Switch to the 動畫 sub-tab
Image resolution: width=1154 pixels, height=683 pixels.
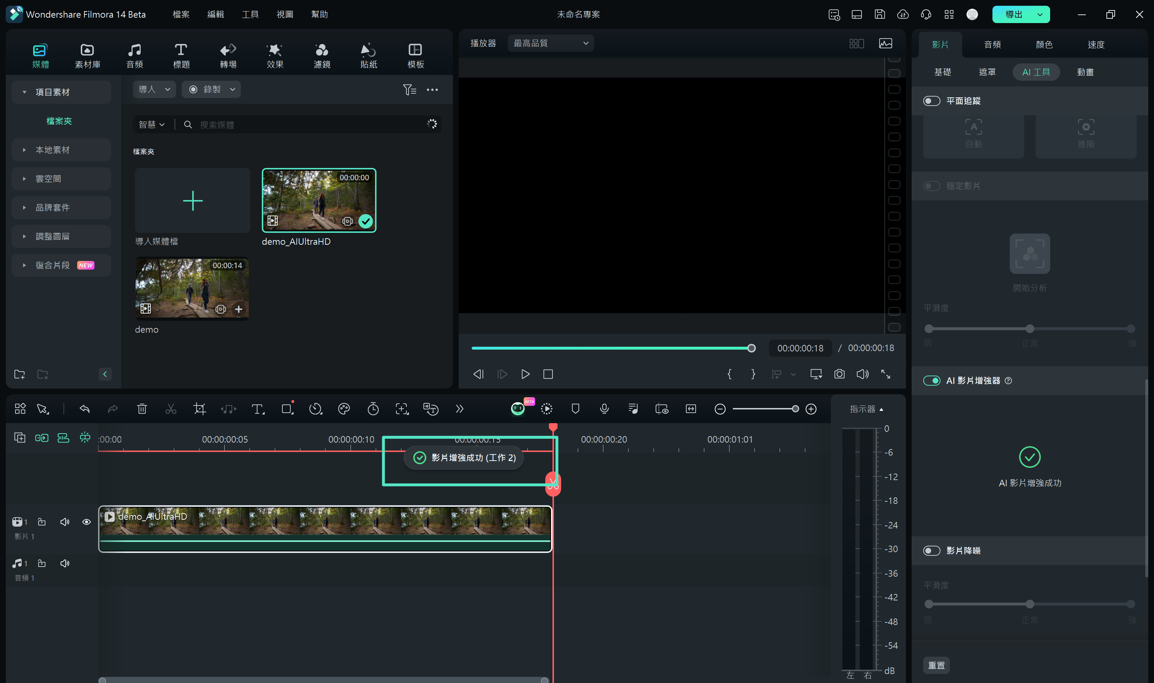(1085, 72)
